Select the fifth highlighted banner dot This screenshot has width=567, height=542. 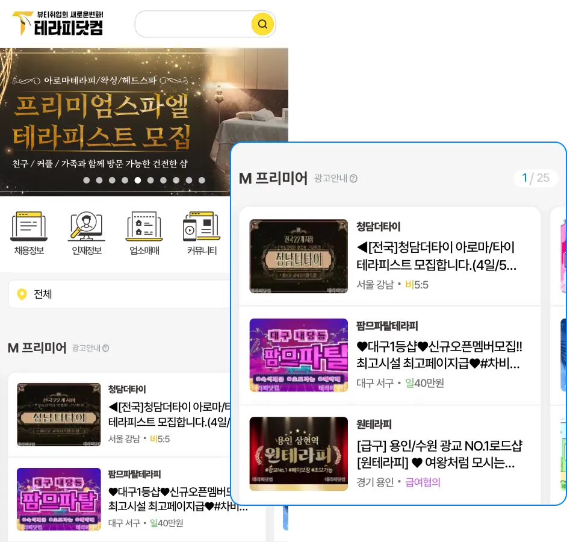point(138,180)
